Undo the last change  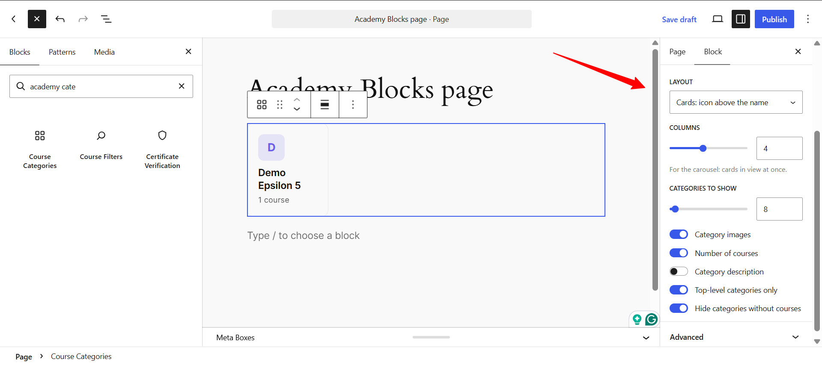(60, 19)
